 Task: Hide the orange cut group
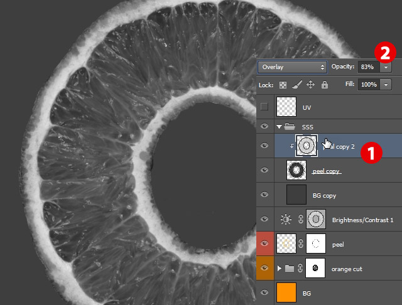264,268
